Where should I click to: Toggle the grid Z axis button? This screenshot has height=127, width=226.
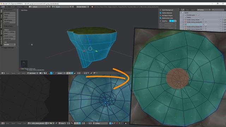[175, 21]
